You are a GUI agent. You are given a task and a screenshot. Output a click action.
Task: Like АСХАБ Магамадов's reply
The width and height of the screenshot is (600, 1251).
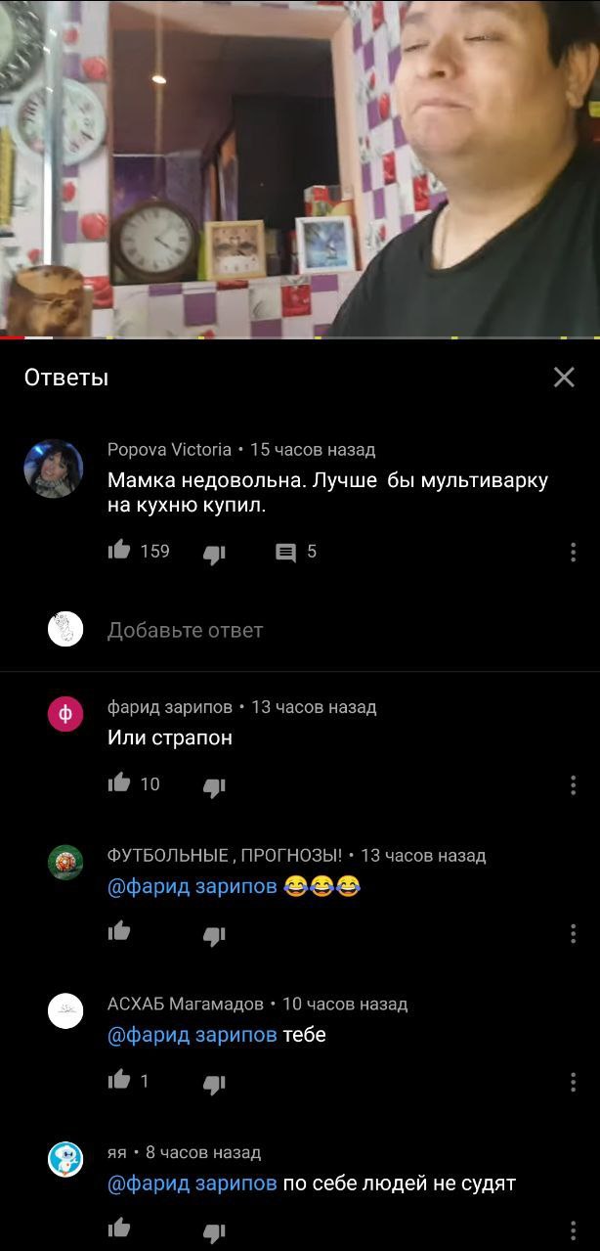click(119, 1080)
